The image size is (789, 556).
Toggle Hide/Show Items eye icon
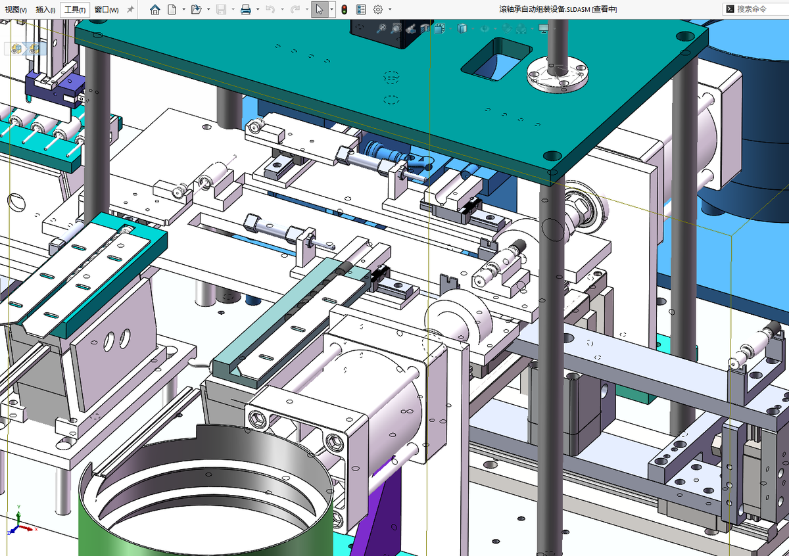pos(485,28)
